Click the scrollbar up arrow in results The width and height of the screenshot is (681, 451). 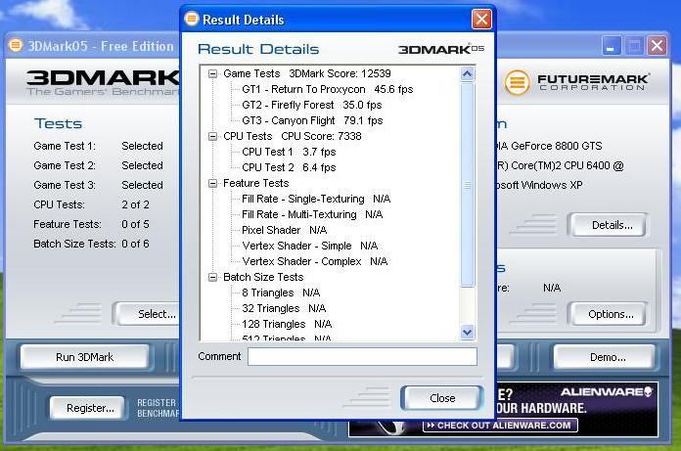tap(468, 74)
